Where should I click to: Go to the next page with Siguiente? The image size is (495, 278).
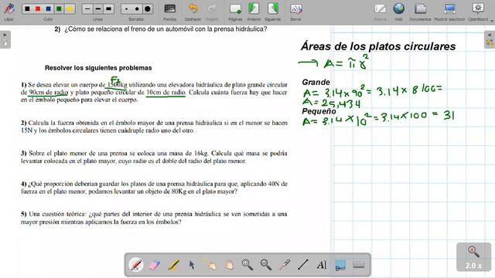coord(272,8)
